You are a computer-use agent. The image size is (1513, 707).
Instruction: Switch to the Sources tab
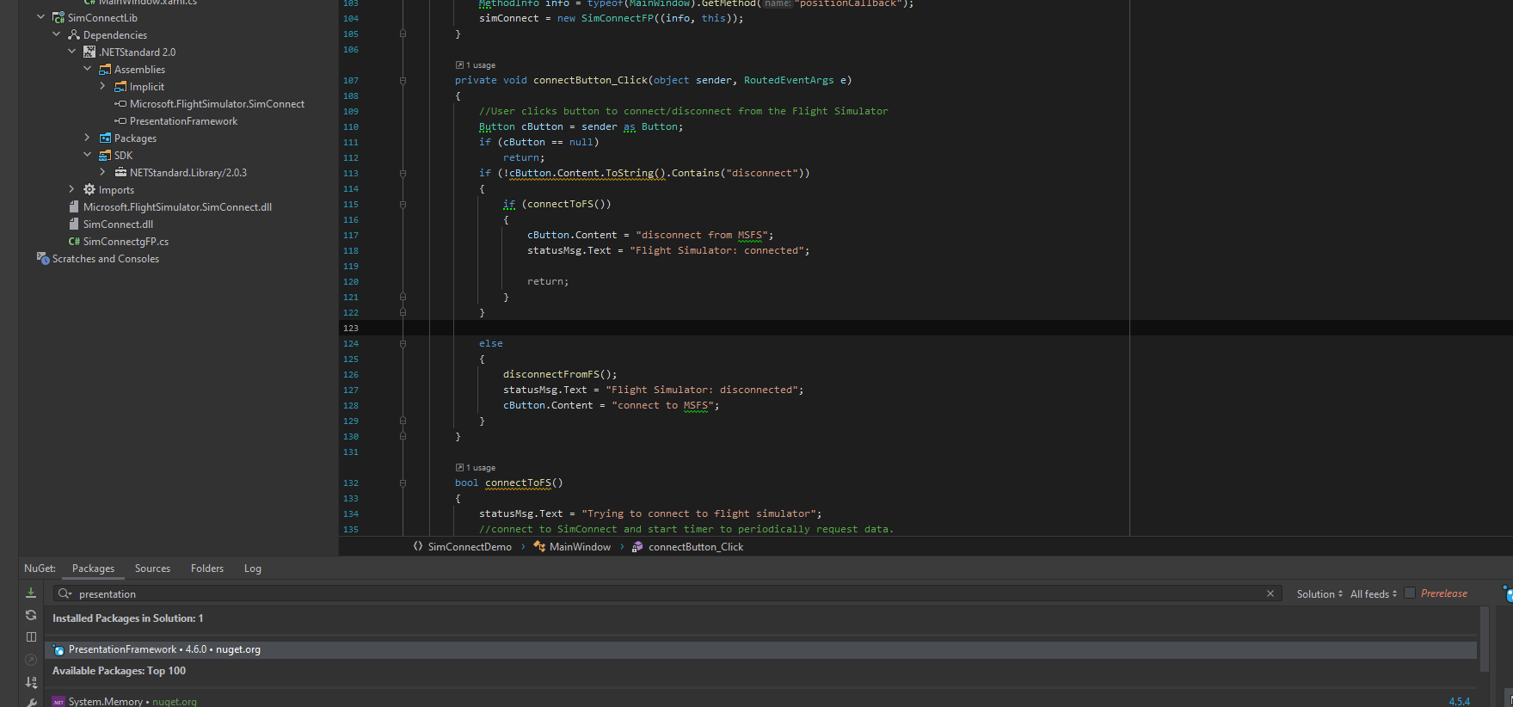click(x=152, y=569)
